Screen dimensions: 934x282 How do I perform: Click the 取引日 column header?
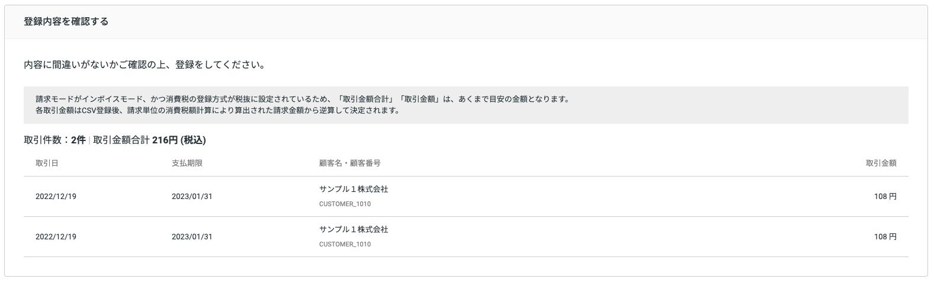pos(47,163)
